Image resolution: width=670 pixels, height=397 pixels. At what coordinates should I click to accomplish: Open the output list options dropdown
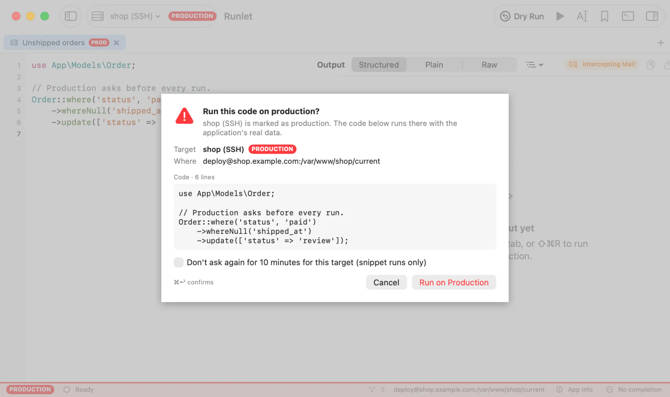[x=535, y=65]
